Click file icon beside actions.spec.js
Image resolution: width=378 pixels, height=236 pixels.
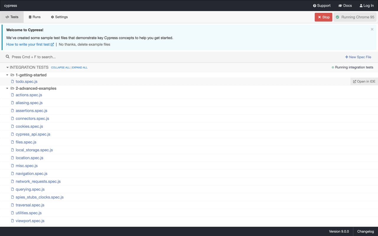12,95
